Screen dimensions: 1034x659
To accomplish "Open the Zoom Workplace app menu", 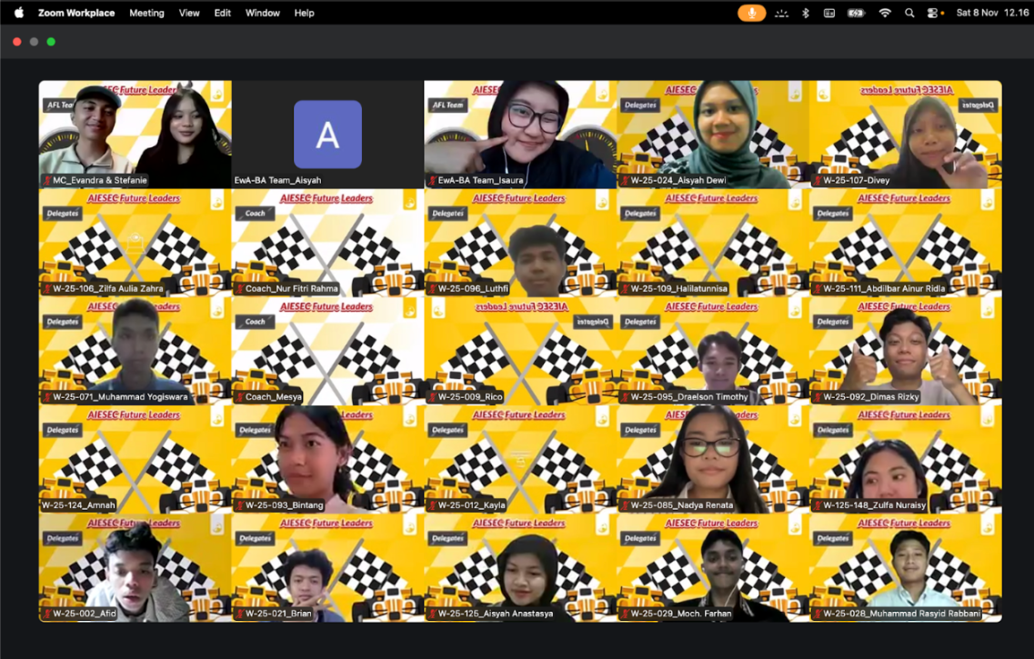I will pos(76,13).
